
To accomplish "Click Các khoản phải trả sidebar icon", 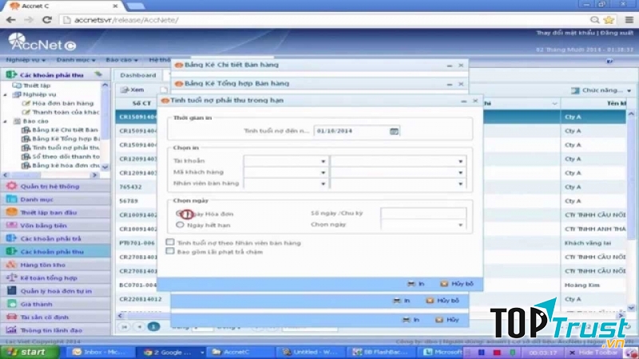I will [x=11, y=238].
